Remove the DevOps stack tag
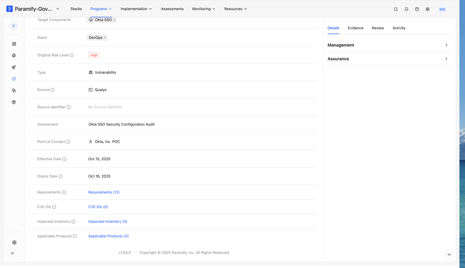Viewport: 465px width, 268px height. coord(105,38)
